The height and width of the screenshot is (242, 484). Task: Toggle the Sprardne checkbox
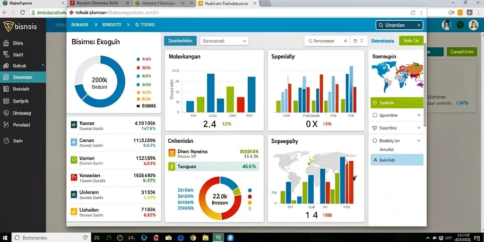coord(375,115)
